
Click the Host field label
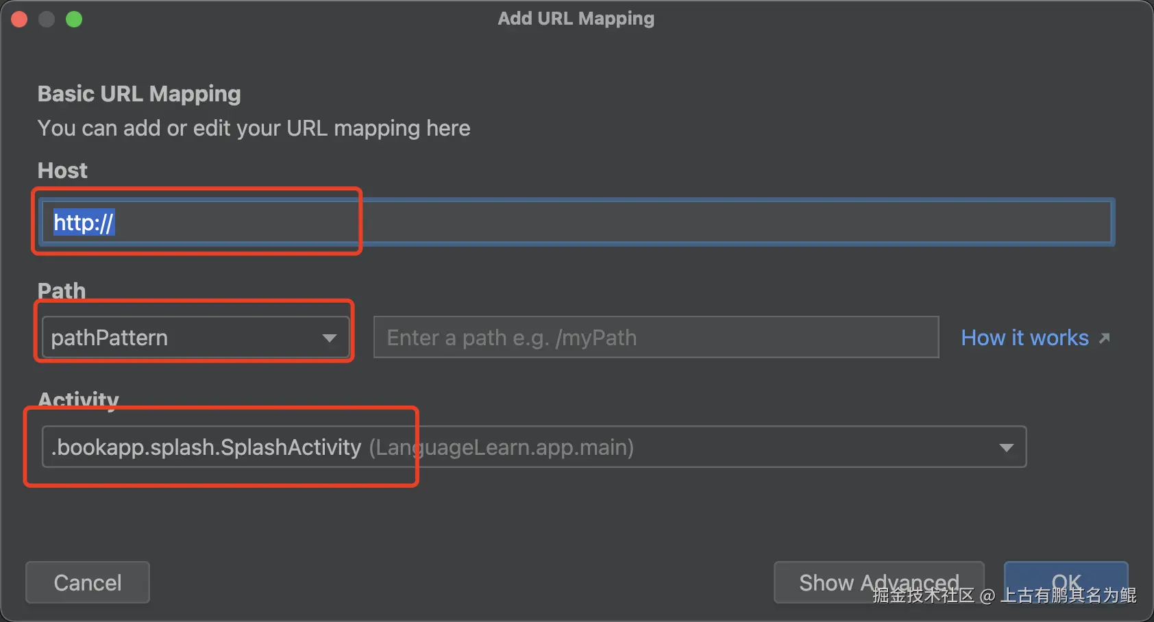(62, 171)
